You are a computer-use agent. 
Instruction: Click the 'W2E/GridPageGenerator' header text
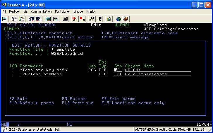pos(171,29)
